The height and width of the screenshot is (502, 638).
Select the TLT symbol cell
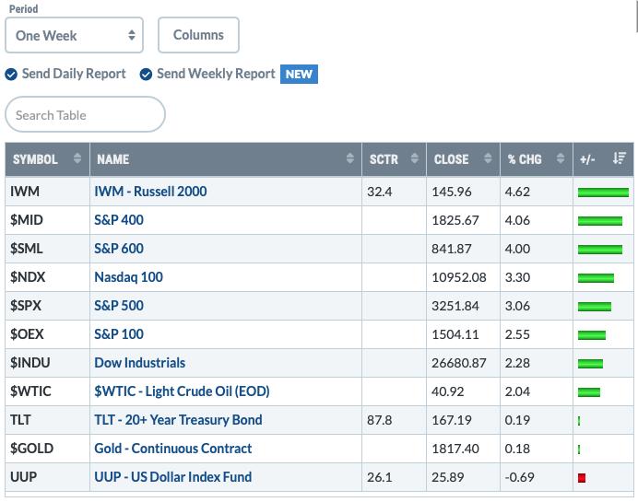pyautogui.click(x=47, y=420)
